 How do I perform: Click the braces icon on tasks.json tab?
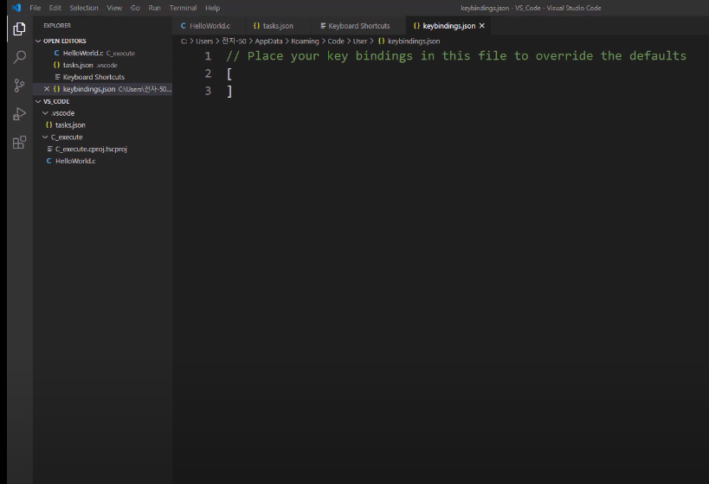(256, 26)
